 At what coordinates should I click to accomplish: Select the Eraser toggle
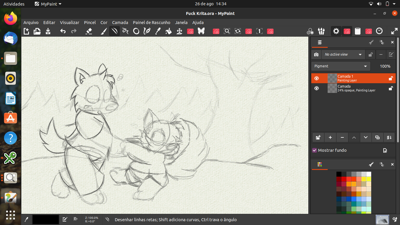point(89,31)
